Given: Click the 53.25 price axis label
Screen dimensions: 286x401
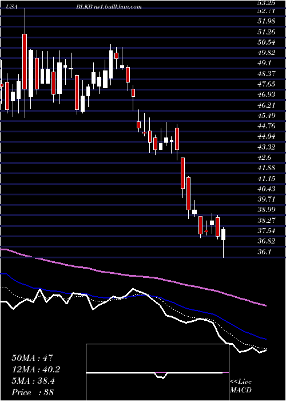Looking at the screenshot, I should [266, 3].
